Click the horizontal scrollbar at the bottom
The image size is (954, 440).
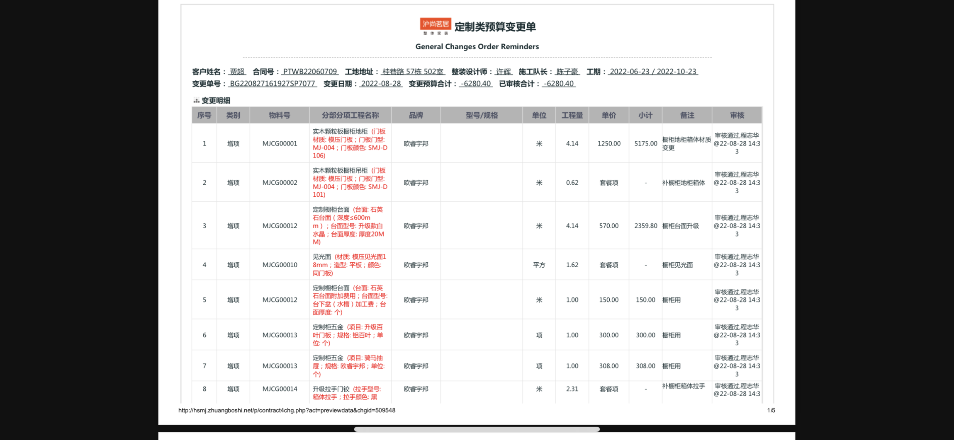pyautogui.click(x=477, y=429)
